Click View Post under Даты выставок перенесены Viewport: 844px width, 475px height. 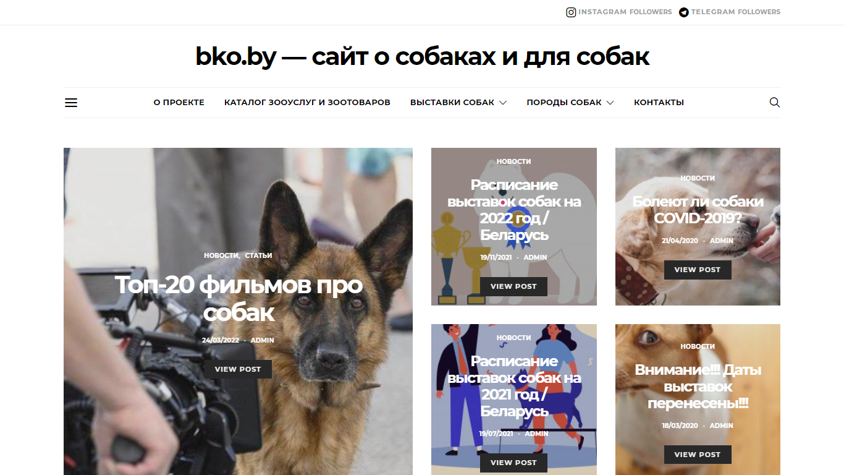point(698,455)
